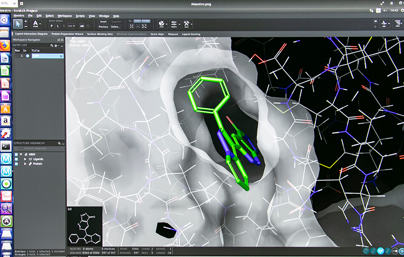The height and width of the screenshot is (257, 404).
Task: Click the 2D ligand structure thumbnail
Action: click(85, 226)
